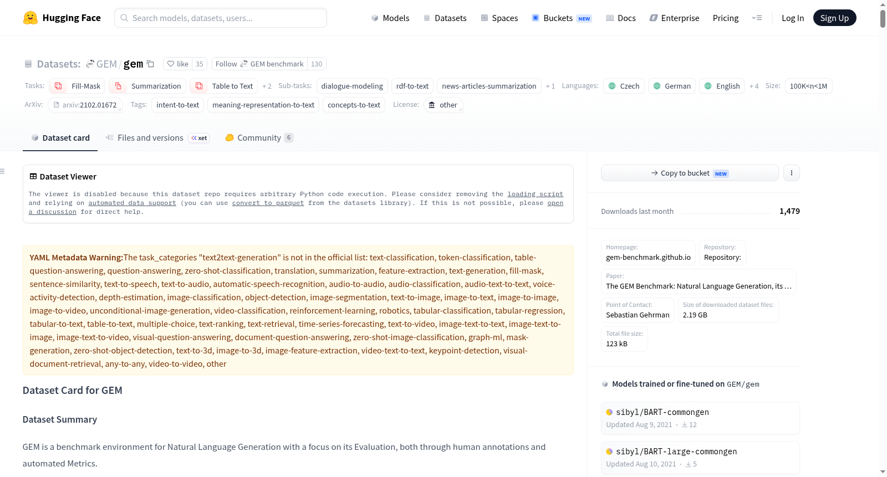Screen dimensions: 887x477
Task: Expand the +1 more sub-tasks indicator
Action: click(x=550, y=86)
